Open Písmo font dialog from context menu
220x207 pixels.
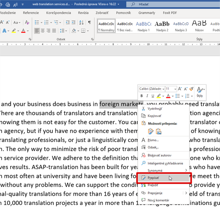tap(164, 140)
